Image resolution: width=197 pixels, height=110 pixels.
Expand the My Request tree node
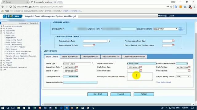[x=1, y=63]
